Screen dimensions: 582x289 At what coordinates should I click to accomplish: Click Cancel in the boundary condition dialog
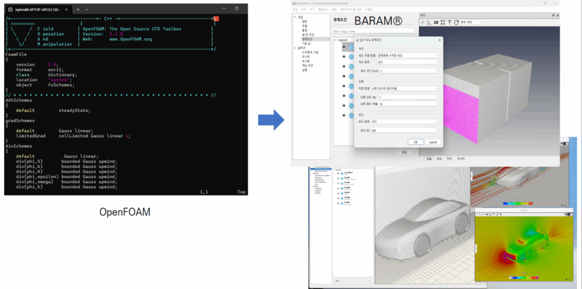tap(433, 142)
